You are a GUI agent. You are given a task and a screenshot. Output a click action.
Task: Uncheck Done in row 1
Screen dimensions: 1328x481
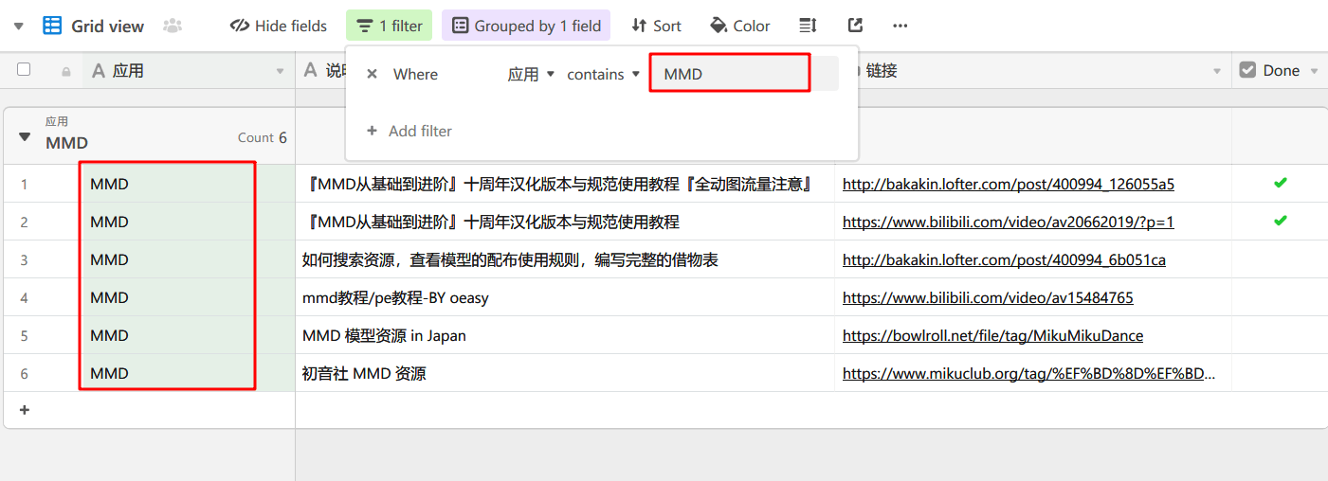[x=1280, y=183]
